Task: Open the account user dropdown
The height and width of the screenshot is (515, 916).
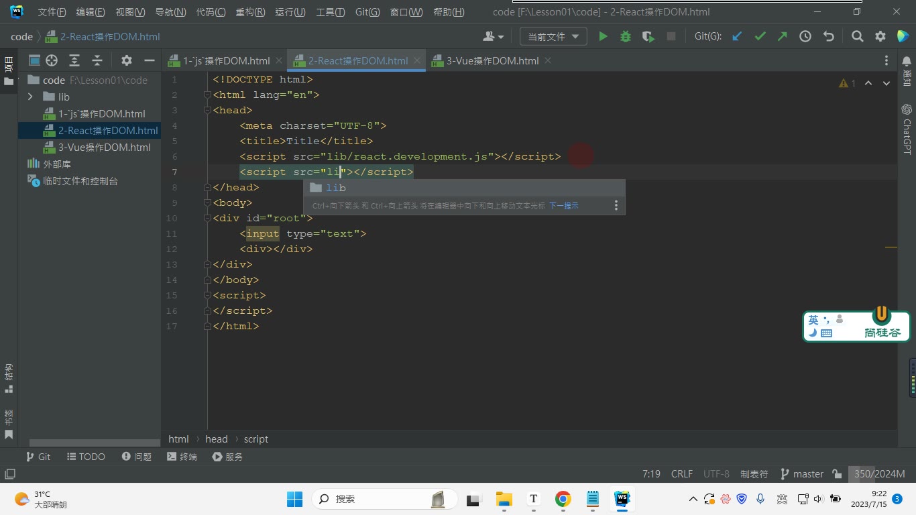Action: pos(493,37)
